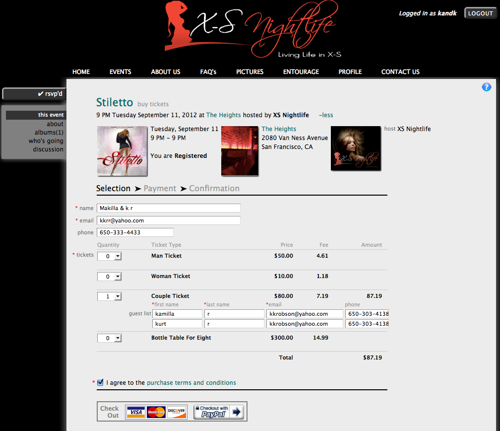Screen dimensions: 500x431
Task: Expand the Bottle Table For Eight quantity
Action: coord(109,338)
